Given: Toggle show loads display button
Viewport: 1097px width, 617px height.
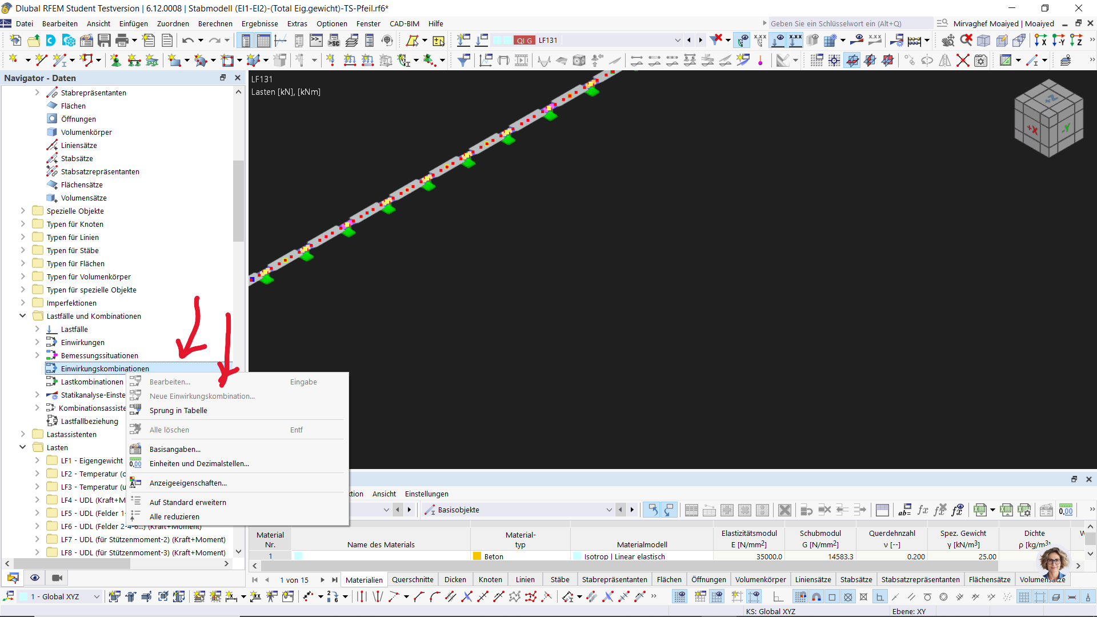Looking at the screenshot, I should point(778,41).
